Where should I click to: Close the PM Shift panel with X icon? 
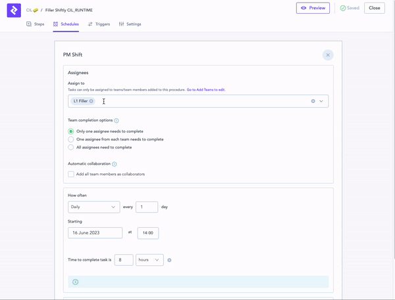pyautogui.click(x=328, y=55)
